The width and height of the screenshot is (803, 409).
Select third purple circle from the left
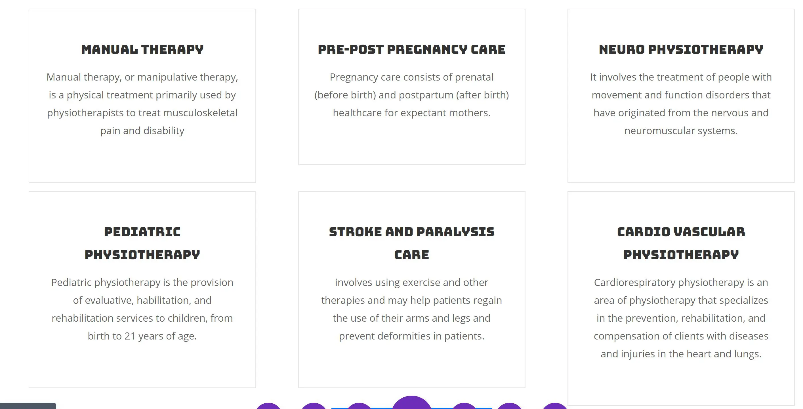[359, 406]
